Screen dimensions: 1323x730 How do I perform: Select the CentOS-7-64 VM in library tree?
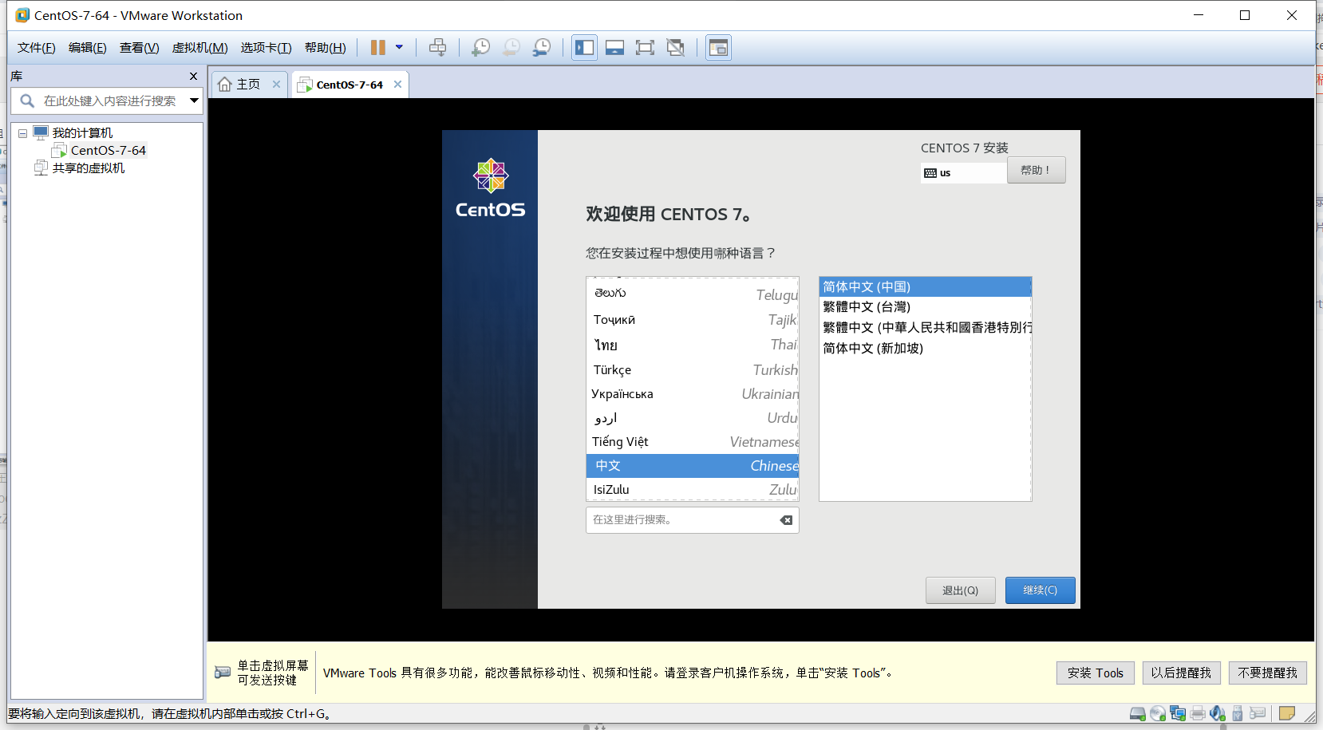tap(109, 151)
